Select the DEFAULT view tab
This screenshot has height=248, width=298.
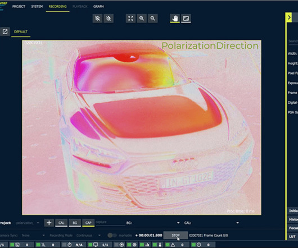point(21,31)
